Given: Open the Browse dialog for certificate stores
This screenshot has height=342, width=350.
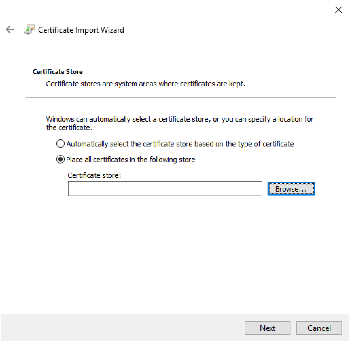Looking at the screenshot, I should [291, 188].
